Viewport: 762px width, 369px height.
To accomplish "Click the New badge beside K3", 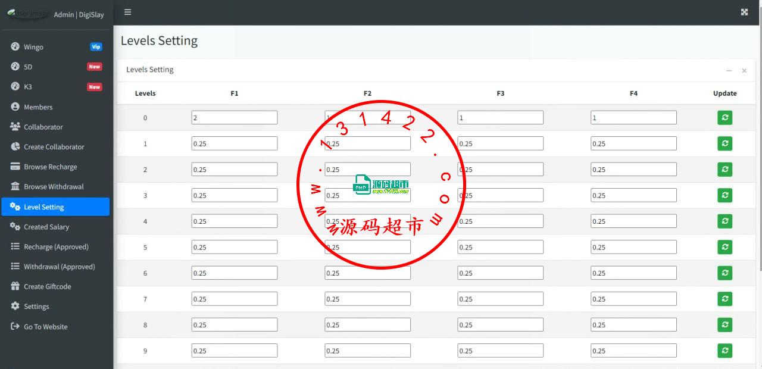I will click(95, 87).
